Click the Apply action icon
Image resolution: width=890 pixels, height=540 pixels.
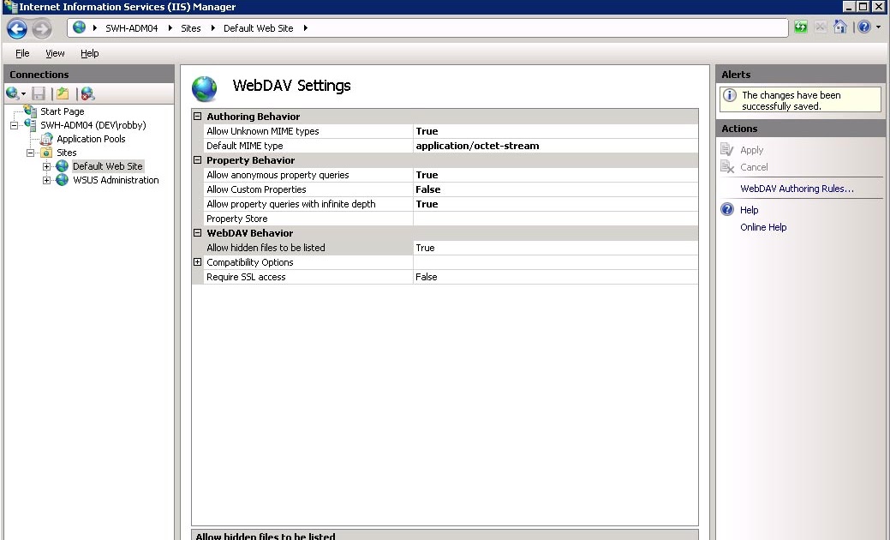727,150
